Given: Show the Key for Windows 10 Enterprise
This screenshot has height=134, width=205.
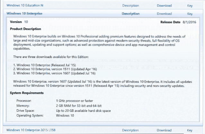Looking at the screenshot, I should [190, 14].
